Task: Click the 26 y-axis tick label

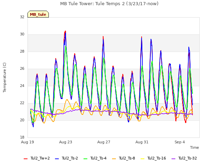Action: tap(22, 69)
